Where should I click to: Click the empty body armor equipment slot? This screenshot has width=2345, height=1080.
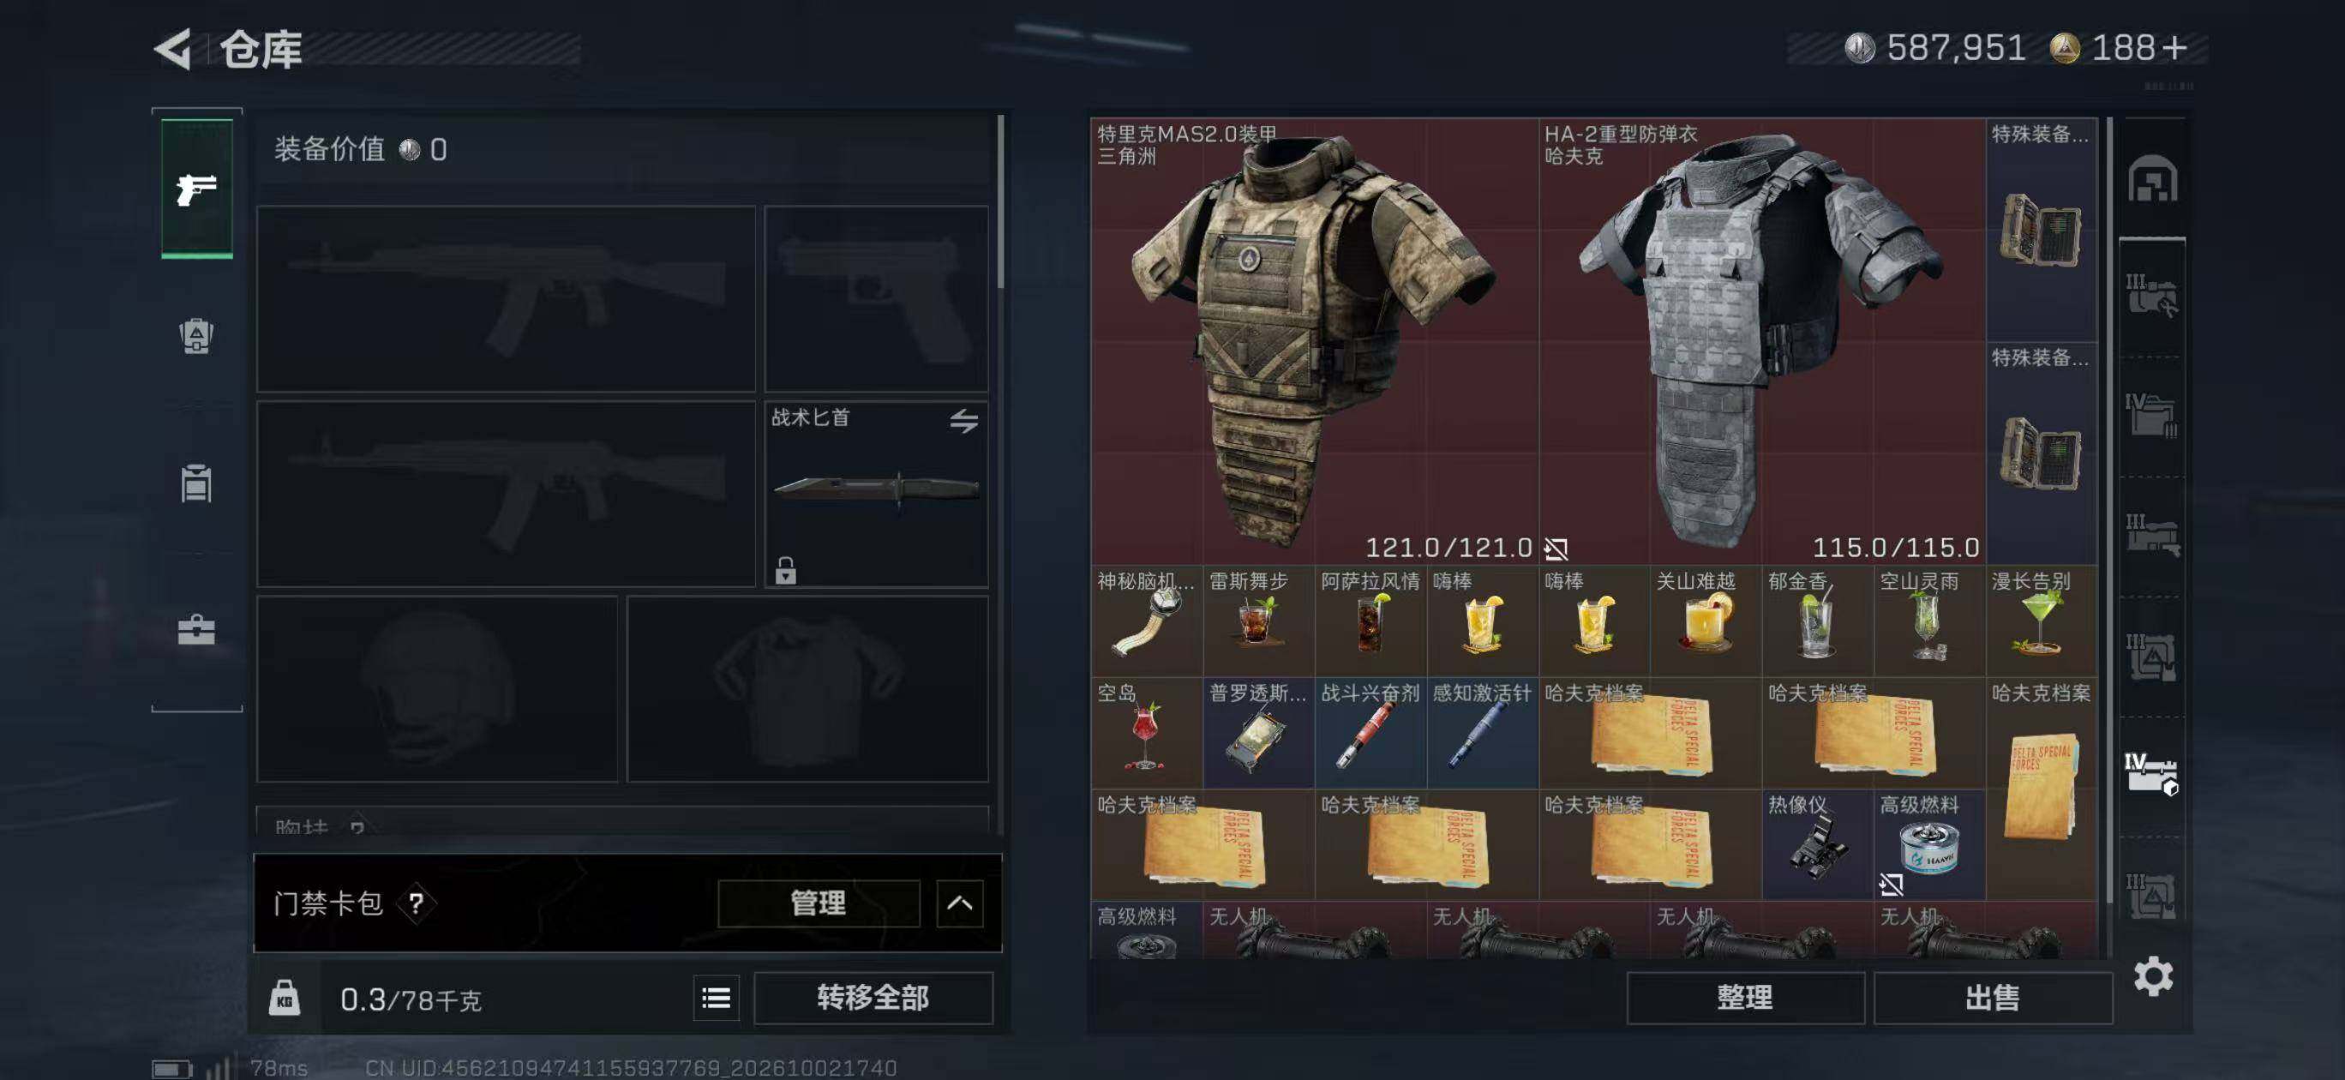point(807,689)
